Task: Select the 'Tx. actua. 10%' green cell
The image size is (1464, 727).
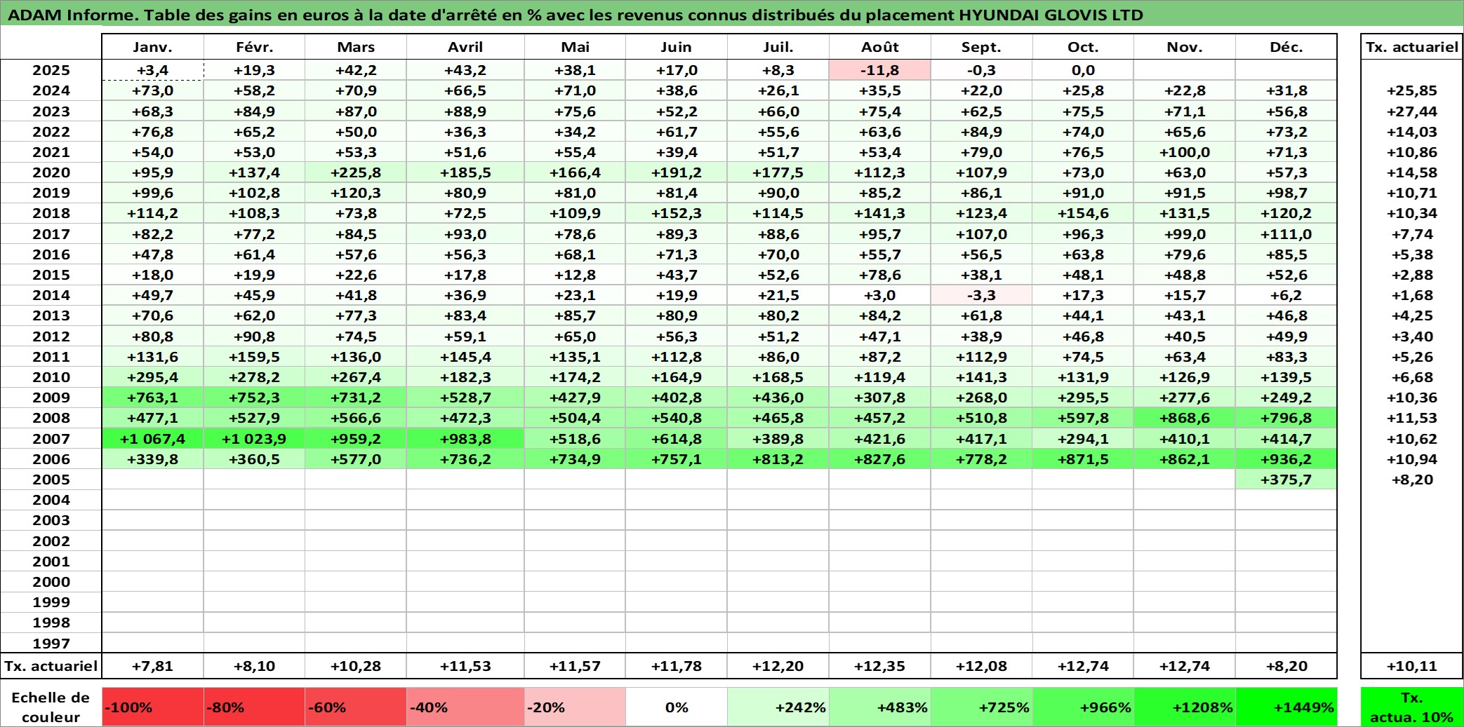Action: [x=1411, y=707]
